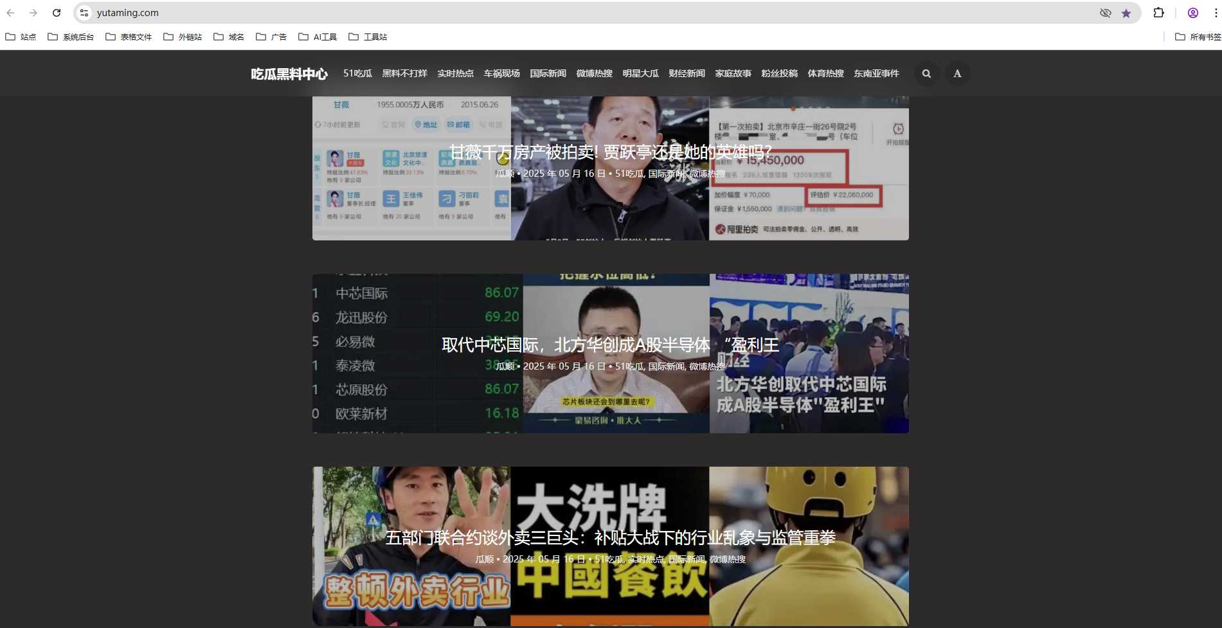Reload the page with the refresh icon
This screenshot has width=1222, height=628.
[x=57, y=13]
